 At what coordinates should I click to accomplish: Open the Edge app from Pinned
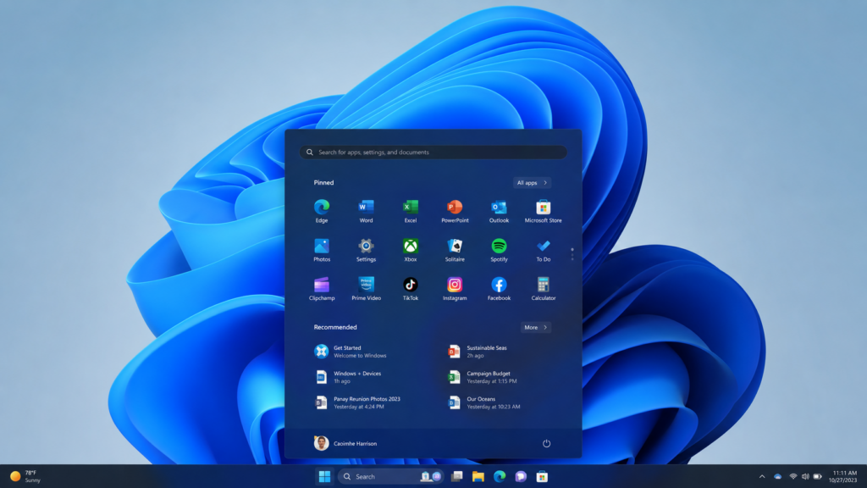[x=321, y=211]
